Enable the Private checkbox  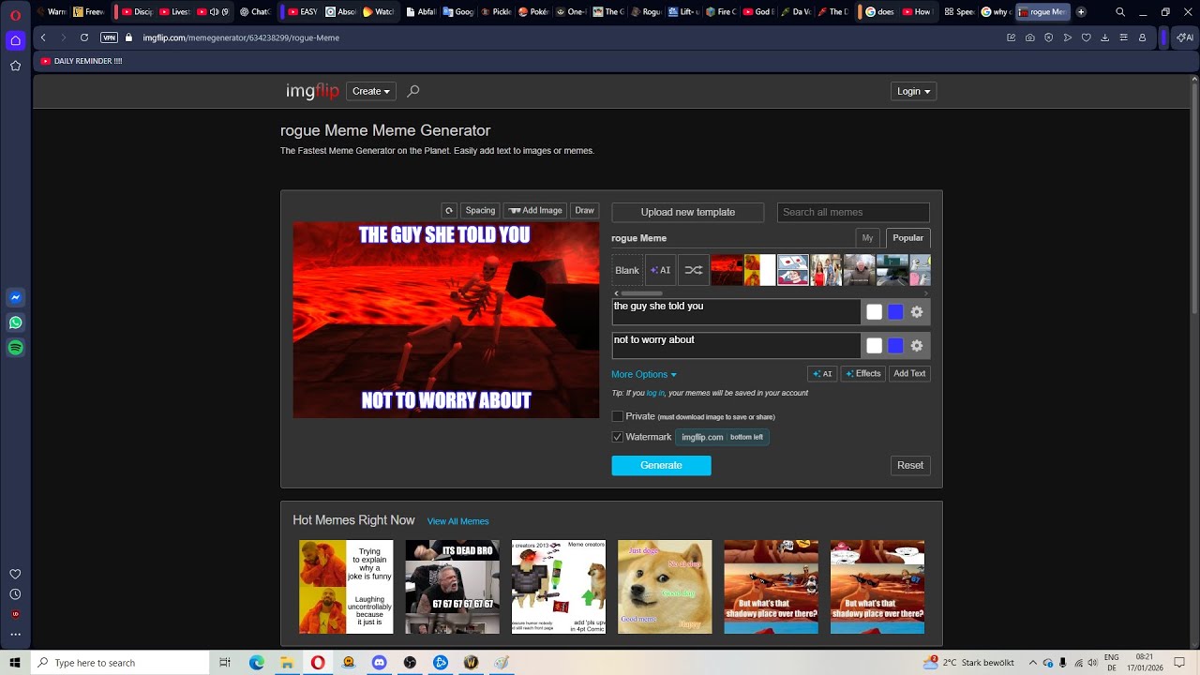[x=618, y=416]
